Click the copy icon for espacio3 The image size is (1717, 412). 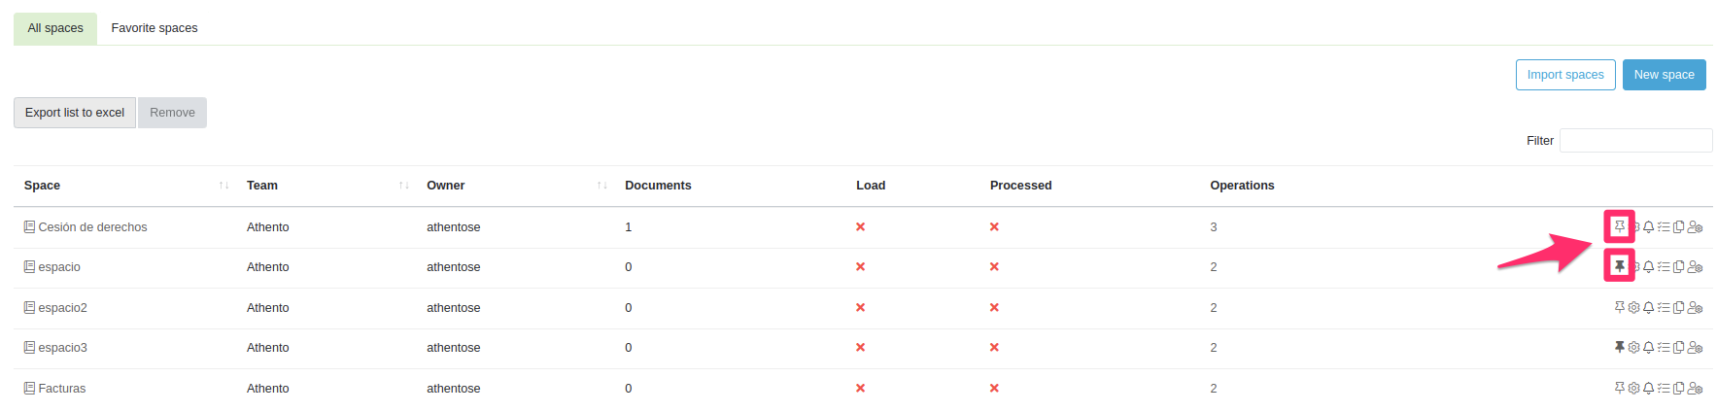[1678, 348]
